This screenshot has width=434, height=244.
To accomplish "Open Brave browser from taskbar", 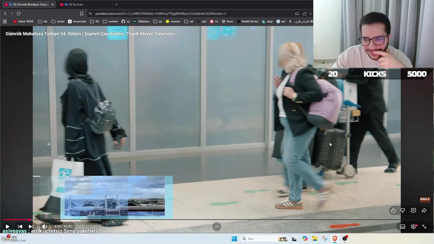I will [x=335, y=239].
